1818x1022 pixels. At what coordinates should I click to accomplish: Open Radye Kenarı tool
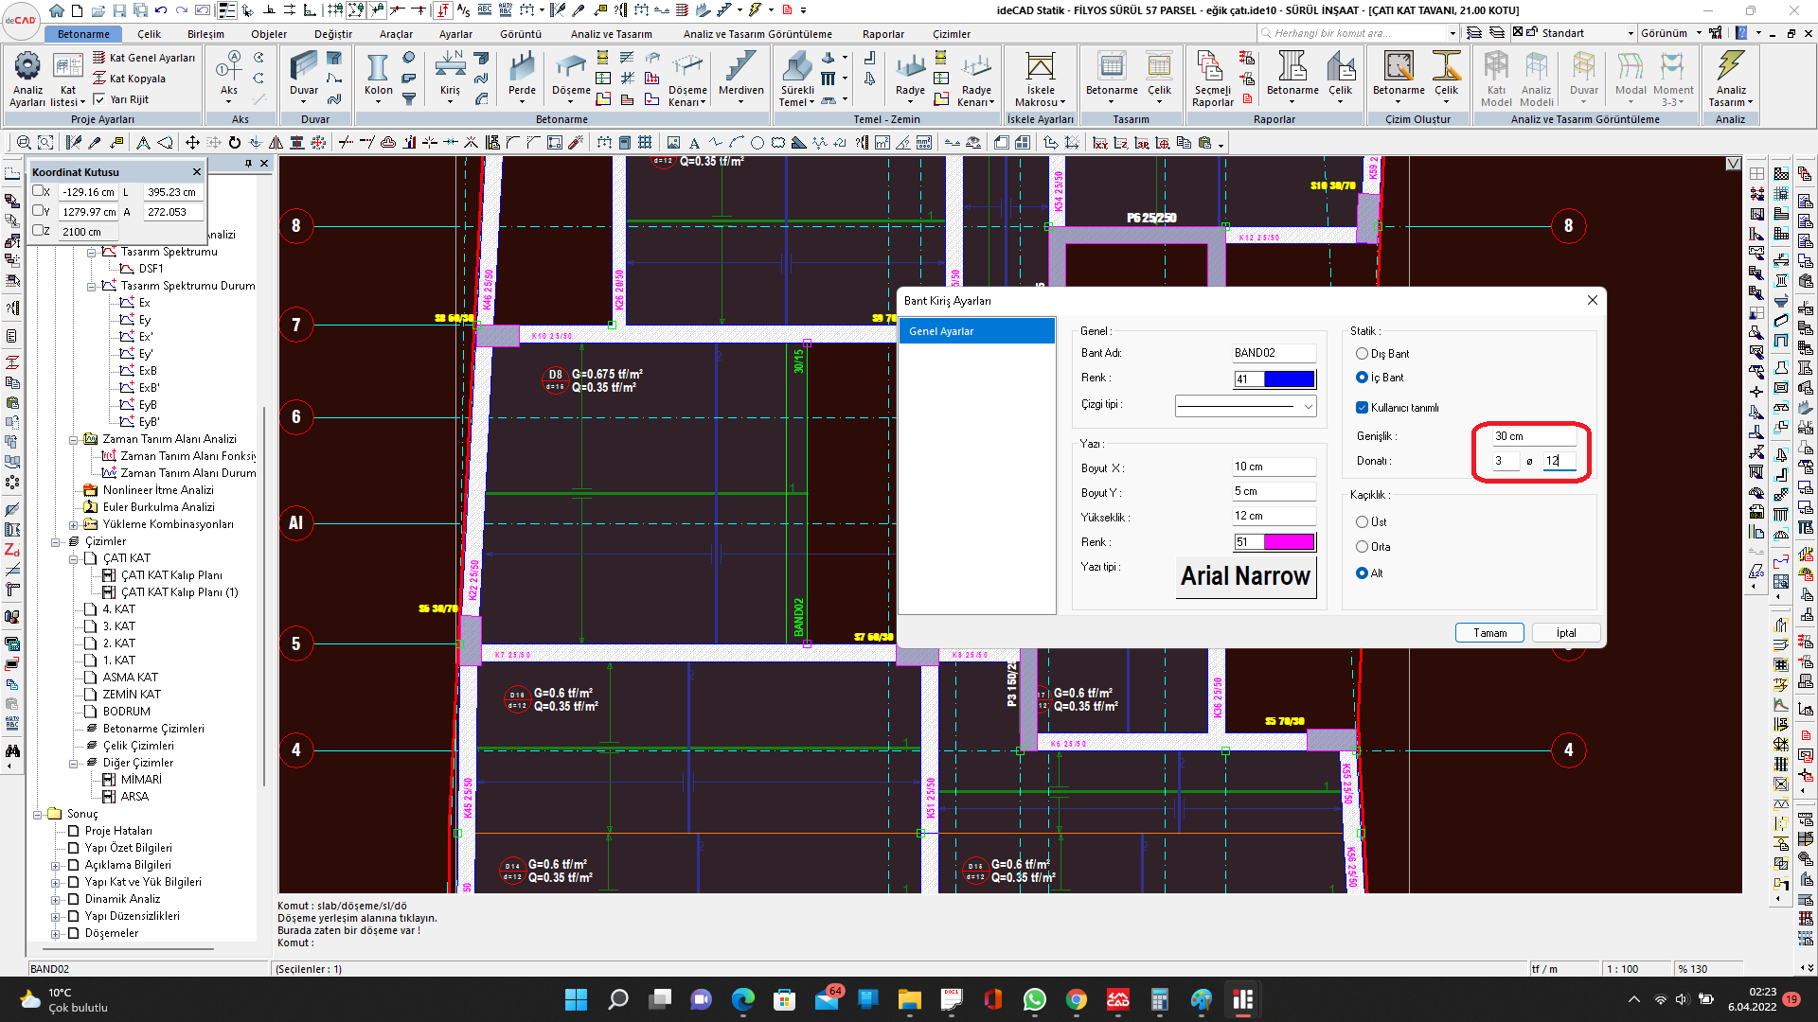[x=976, y=79]
